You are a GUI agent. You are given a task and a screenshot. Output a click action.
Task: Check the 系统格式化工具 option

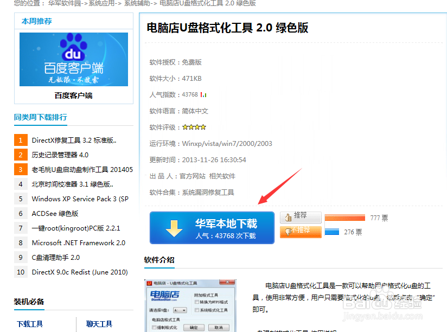(196, 310)
